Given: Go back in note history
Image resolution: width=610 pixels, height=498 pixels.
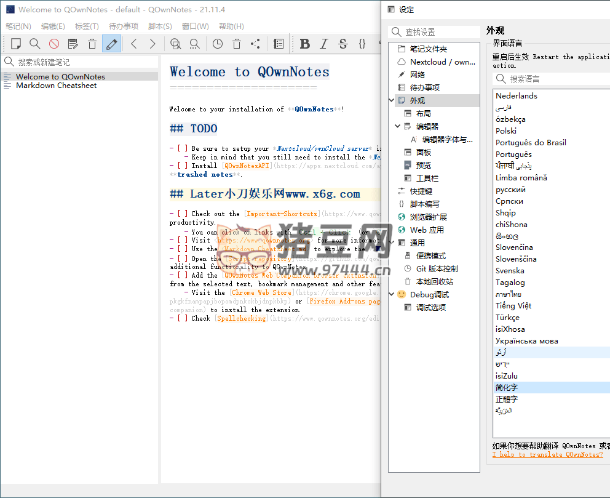Looking at the screenshot, I should click(x=133, y=44).
